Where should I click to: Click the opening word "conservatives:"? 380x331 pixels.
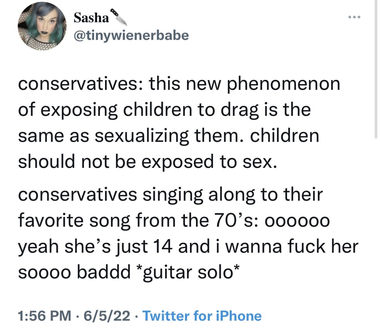coord(80,84)
